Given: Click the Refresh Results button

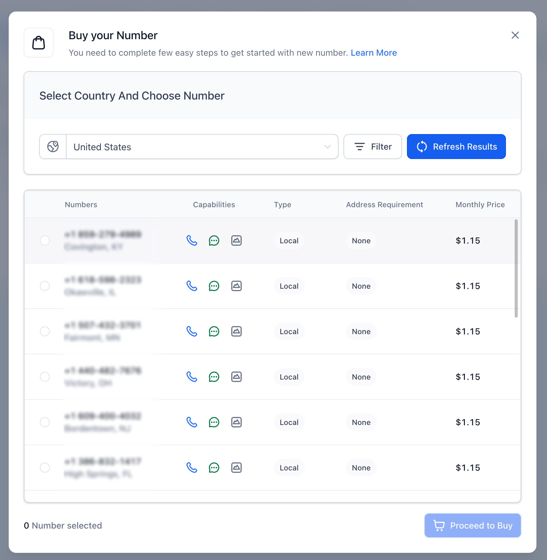Looking at the screenshot, I should 456,147.
